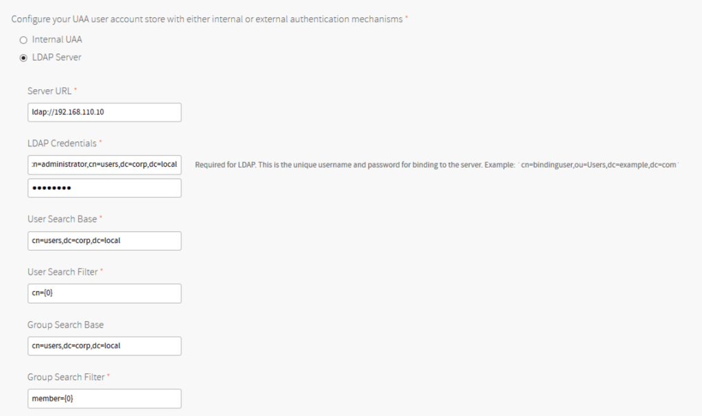Click the Group Search Base label
The image size is (702, 416).
click(64, 324)
